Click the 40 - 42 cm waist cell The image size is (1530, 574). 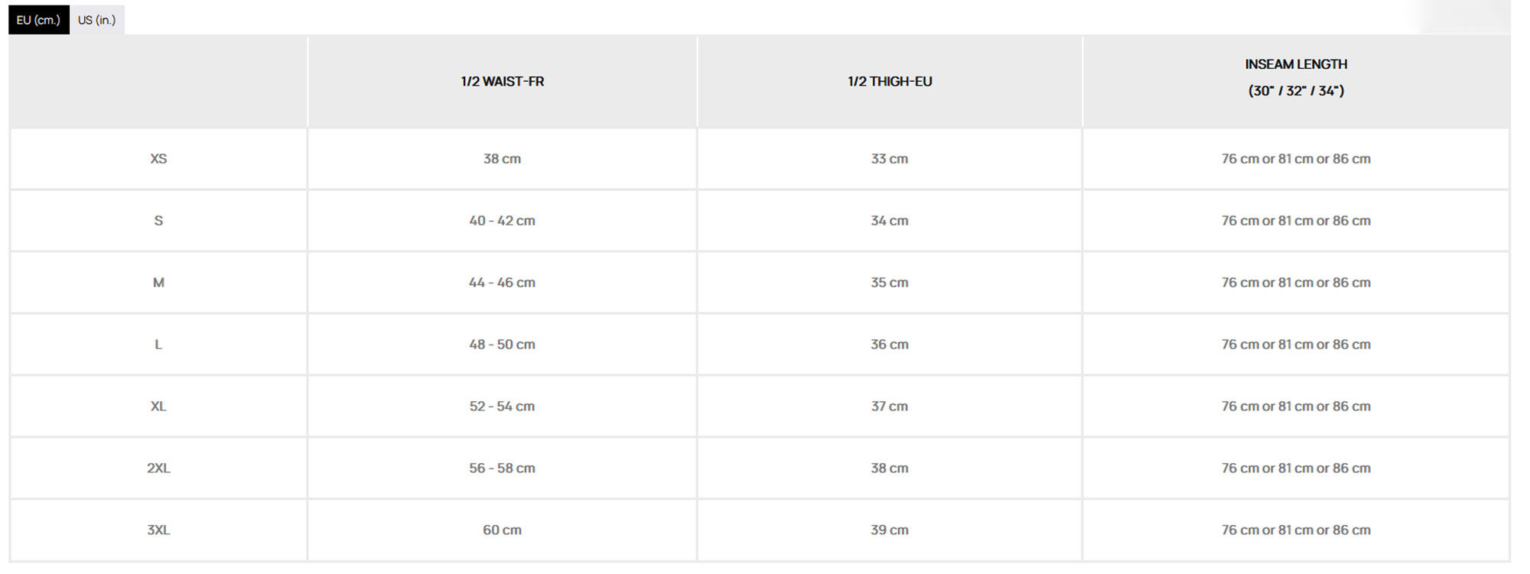pyautogui.click(x=502, y=221)
